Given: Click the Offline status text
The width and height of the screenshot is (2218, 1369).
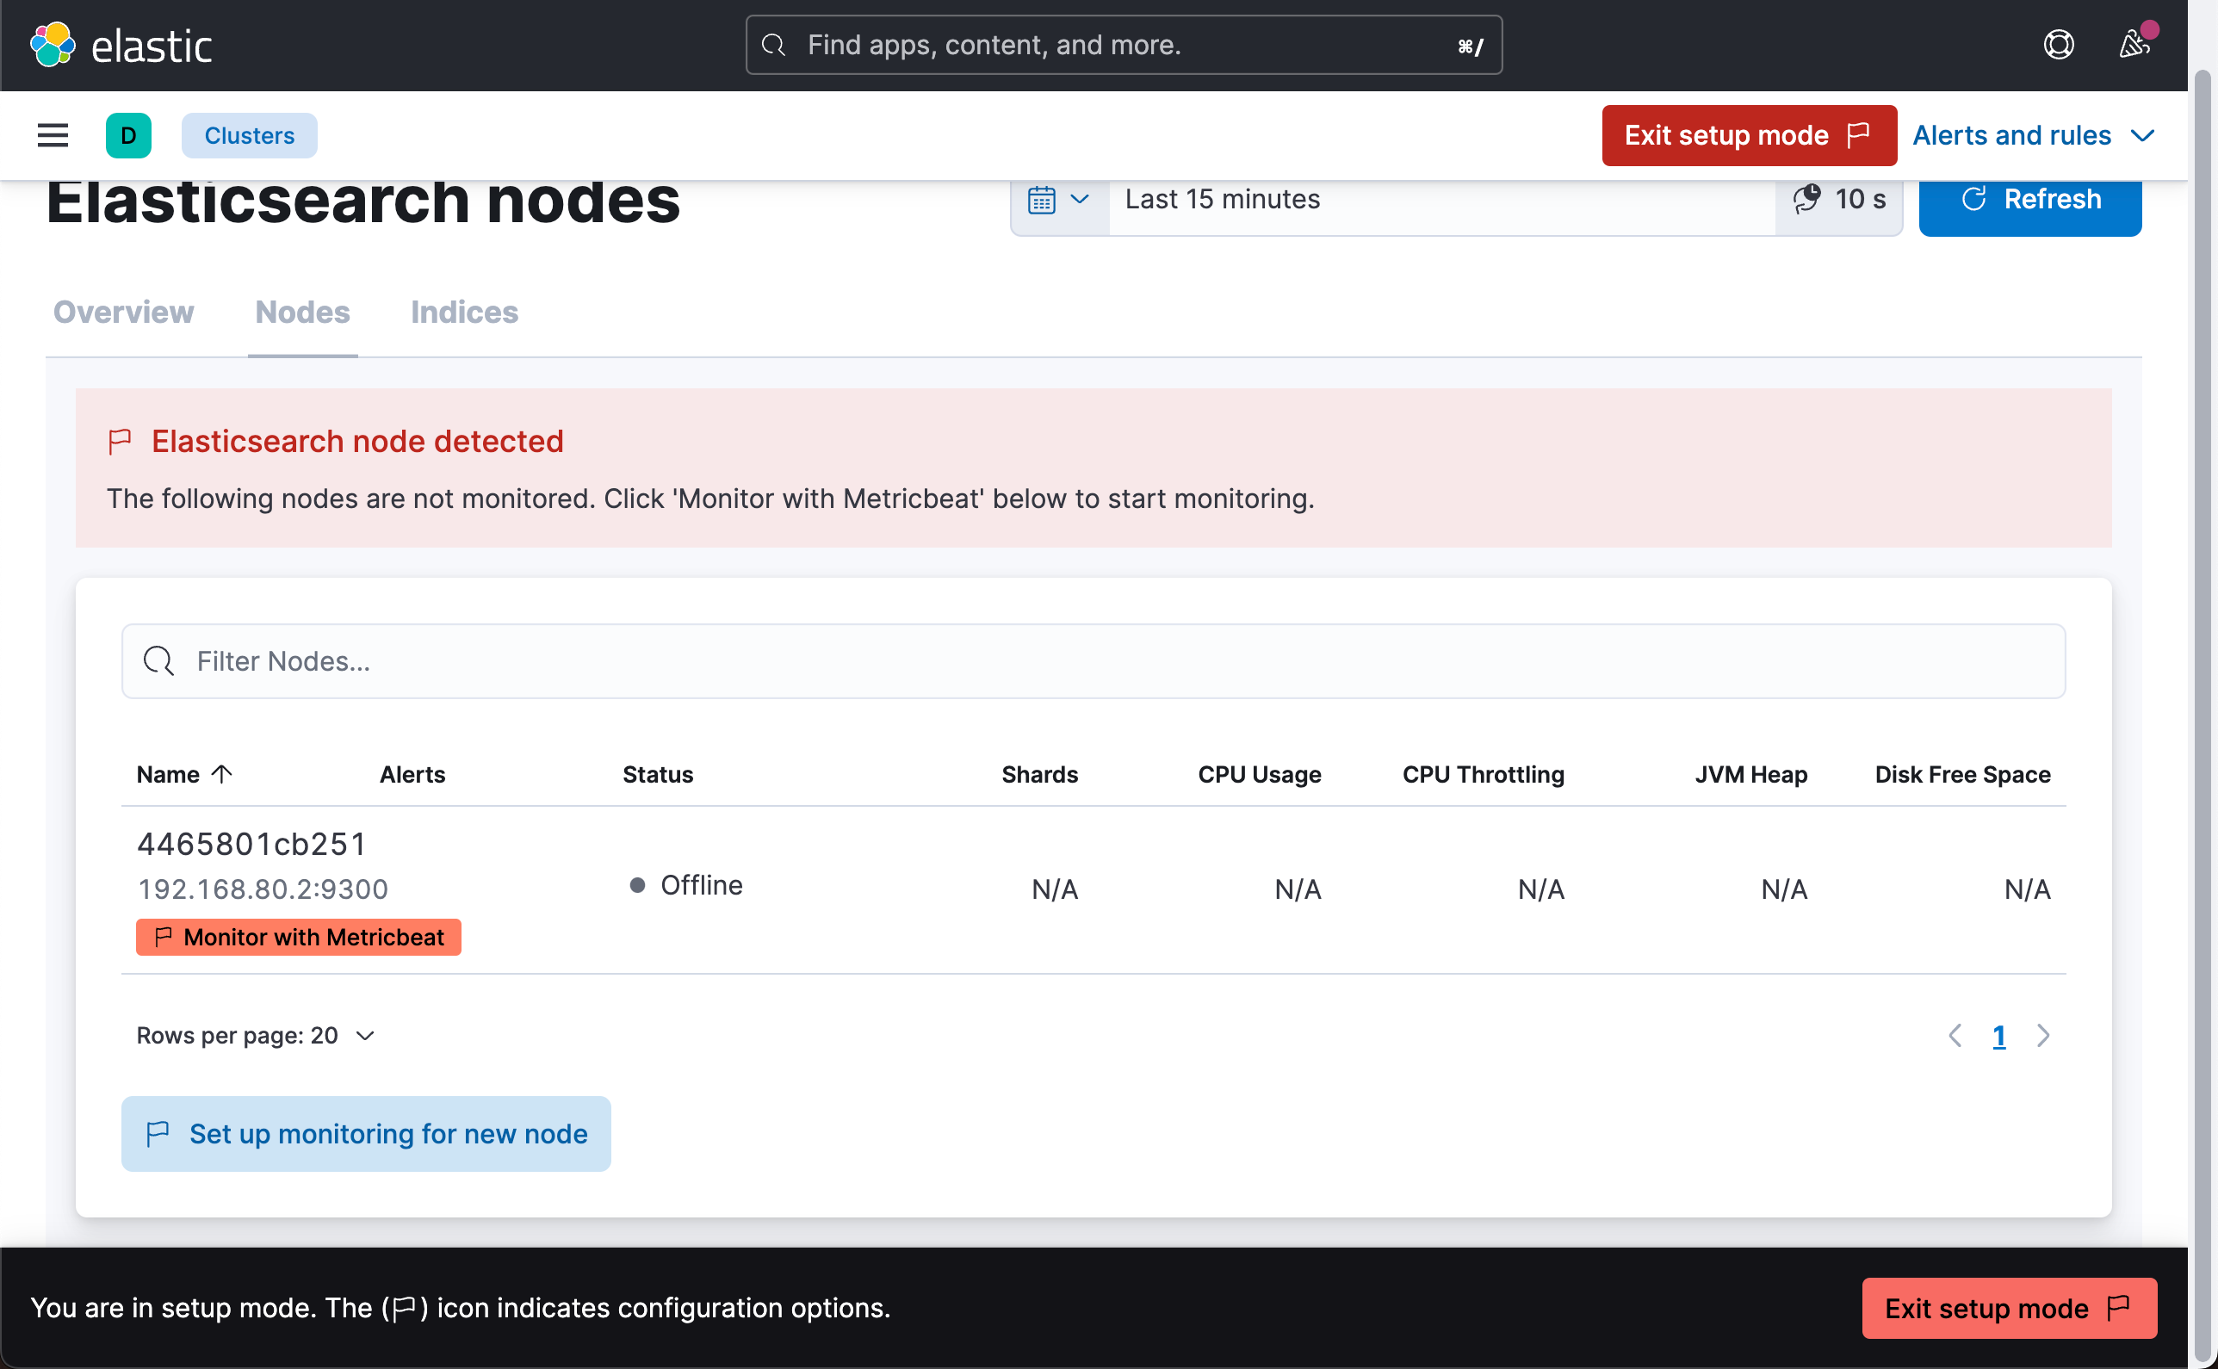Looking at the screenshot, I should point(701,884).
